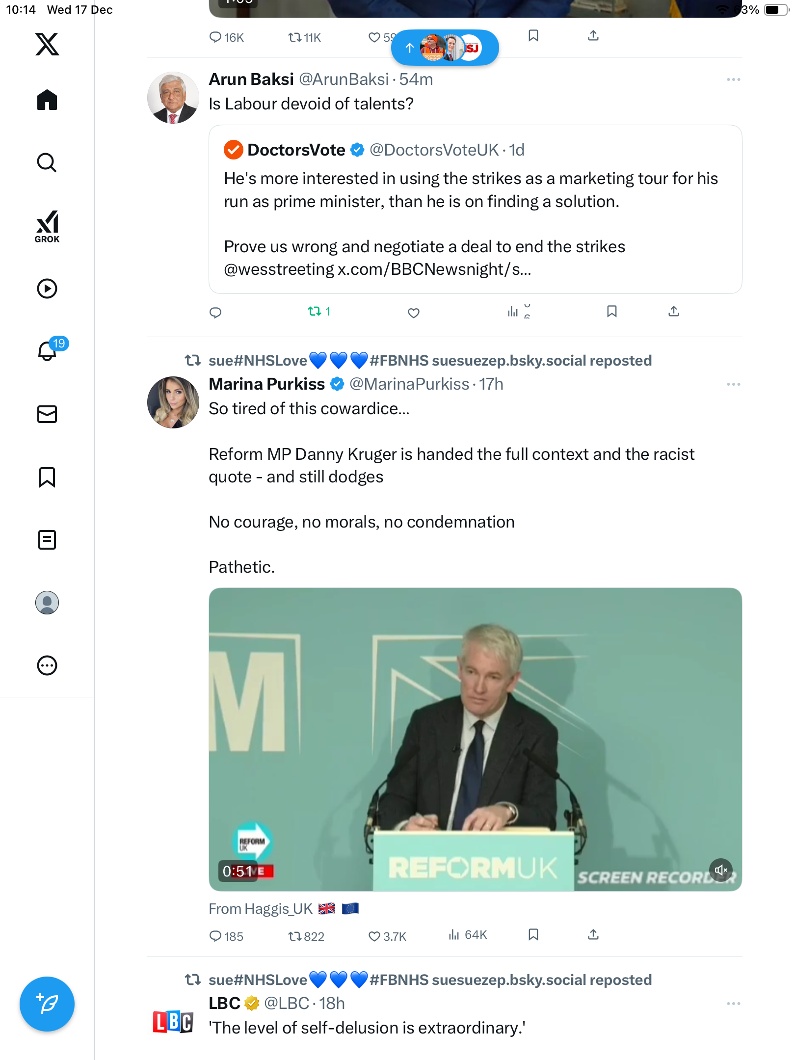The width and height of the screenshot is (795, 1060).
Task: Open more options for Marina Purkiss's post
Action: click(x=733, y=384)
